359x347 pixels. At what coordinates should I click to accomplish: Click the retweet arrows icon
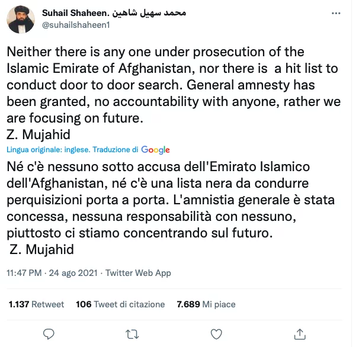click(x=134, y=333)
